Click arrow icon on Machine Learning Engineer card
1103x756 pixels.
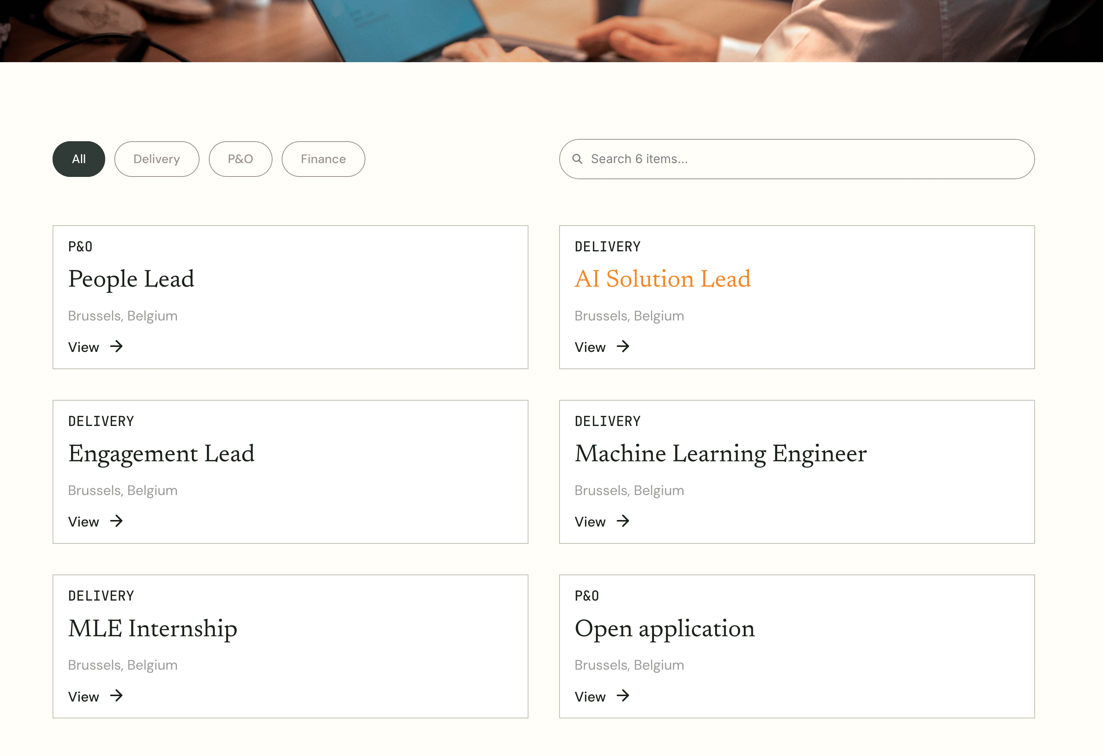click(623, 521)
